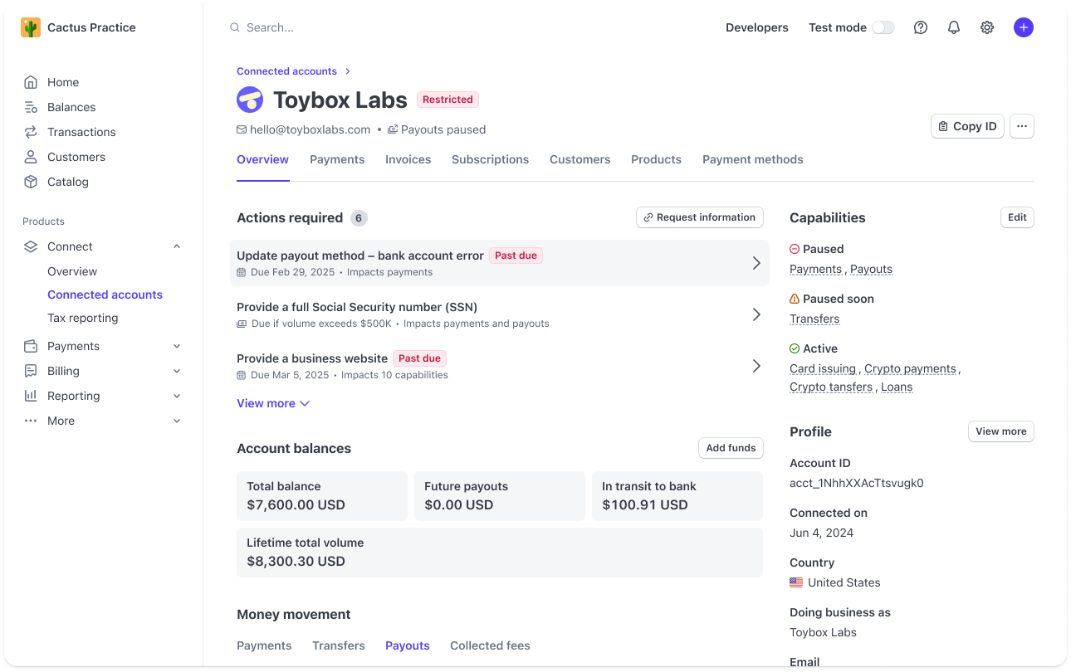The height and width of the screenshot is (672, 1071).
Task: Expand the More sidebar chevron
Action: 177,421
